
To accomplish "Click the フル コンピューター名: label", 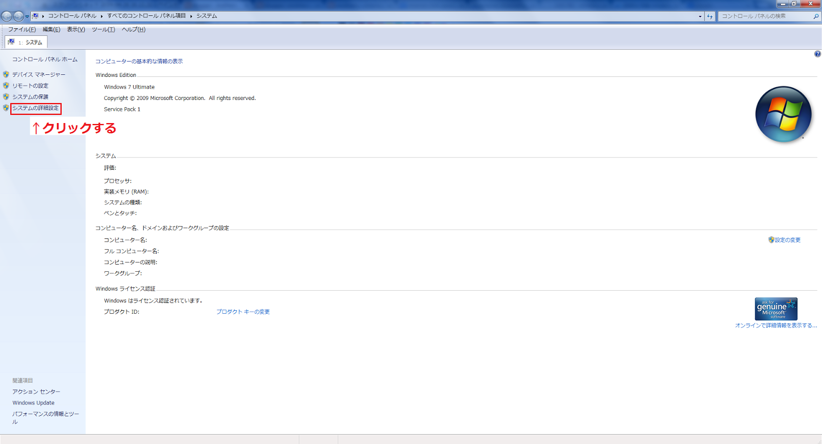I will click(x=132, y=251).
